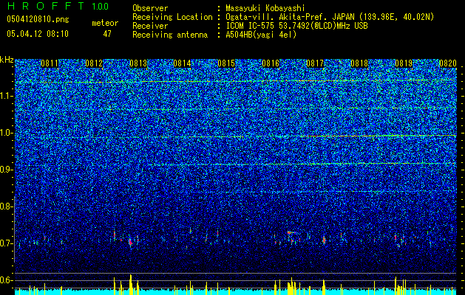Click the 0.8 frequency axis label
The width and height of the screenshot is (465, 295).
6,206
